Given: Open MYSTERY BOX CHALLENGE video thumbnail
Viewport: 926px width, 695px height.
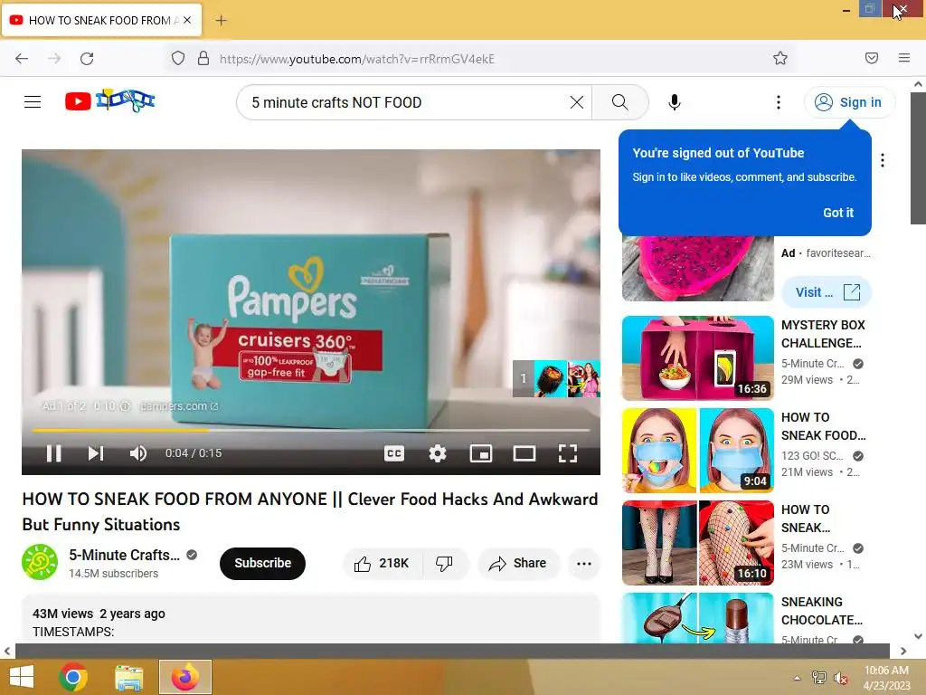Looking at the screenshot, I should (x=697, y=358).
